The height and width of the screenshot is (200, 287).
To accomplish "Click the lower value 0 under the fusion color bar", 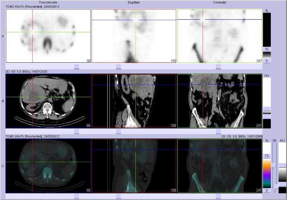I will 267,191.
